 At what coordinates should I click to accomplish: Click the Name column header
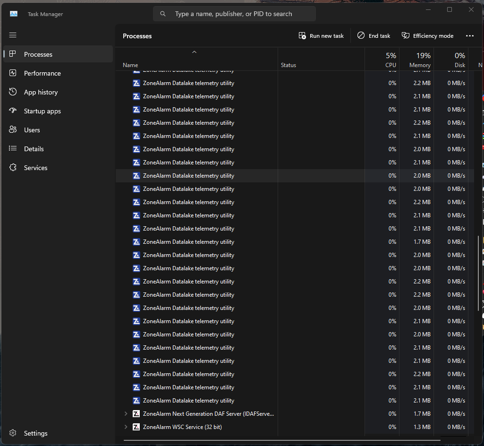click(130, 65)
